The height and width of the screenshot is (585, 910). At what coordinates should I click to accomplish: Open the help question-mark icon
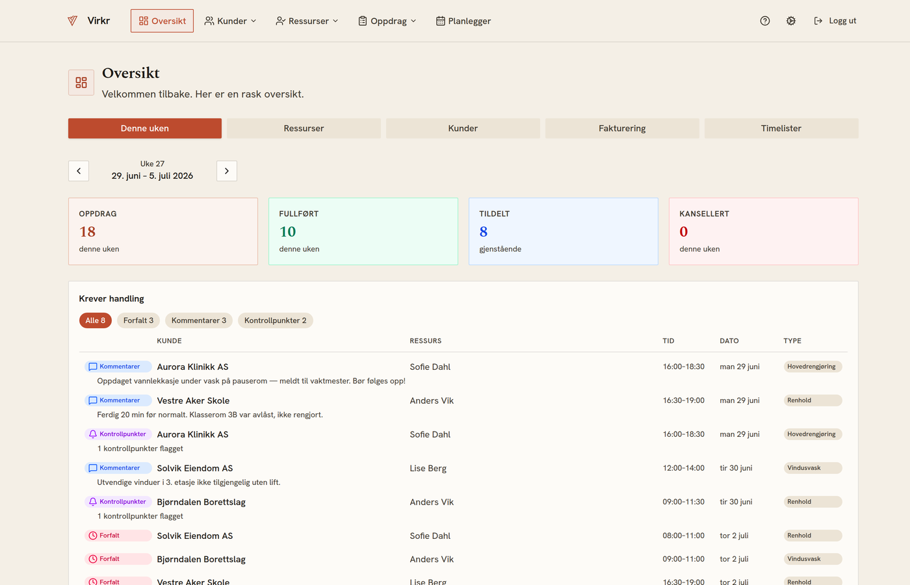(x=765, y=21)
